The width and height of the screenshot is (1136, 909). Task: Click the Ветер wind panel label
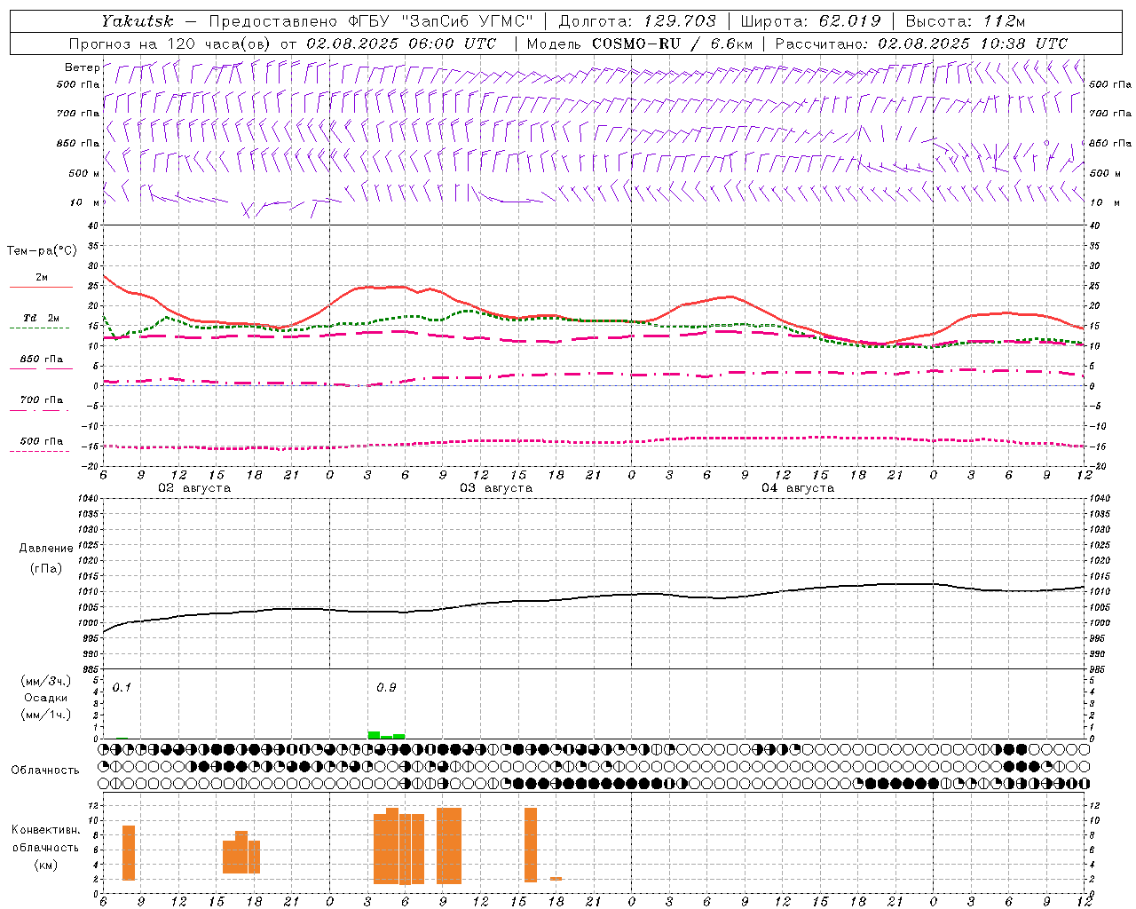pyautogui.click(x=82, y=67)
